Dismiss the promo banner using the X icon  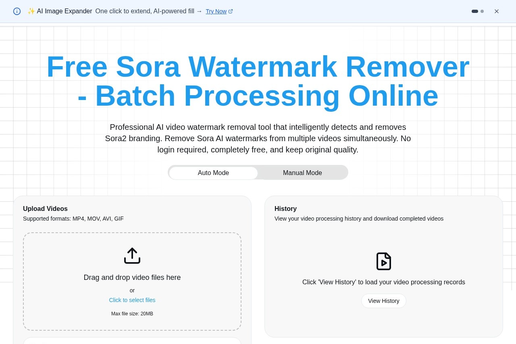[x=496, y=11]
